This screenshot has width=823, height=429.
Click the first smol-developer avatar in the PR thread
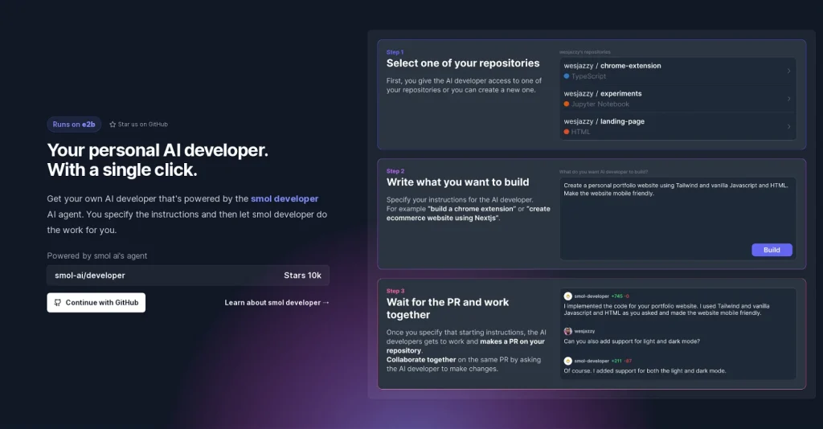[568, 296]
